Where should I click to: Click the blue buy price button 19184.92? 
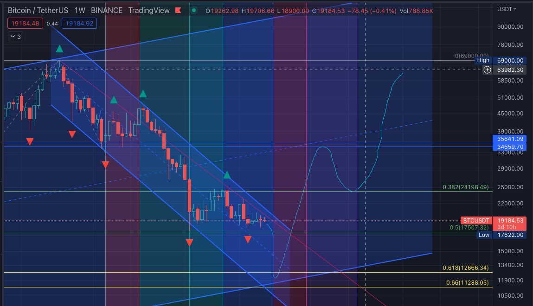79,24
